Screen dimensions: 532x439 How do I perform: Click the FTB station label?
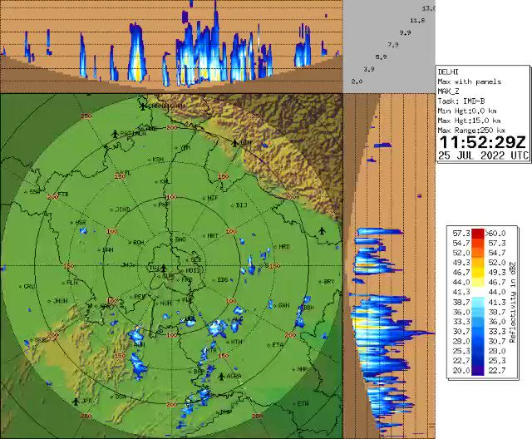click(x=63, y=195)
